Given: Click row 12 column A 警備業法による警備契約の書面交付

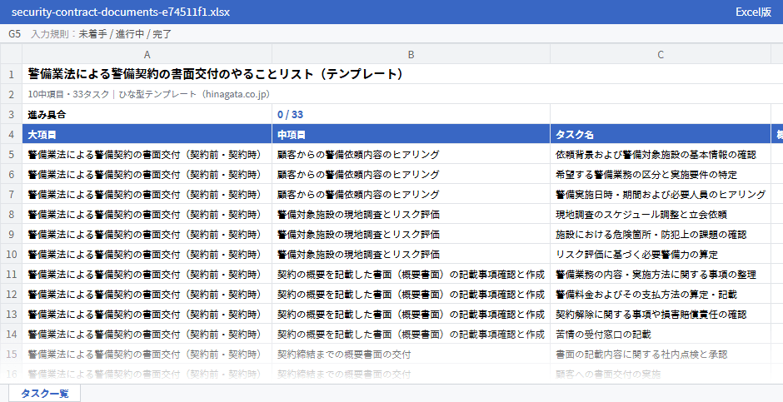Looking at the screenshot, I should click(x=147, y=295).
